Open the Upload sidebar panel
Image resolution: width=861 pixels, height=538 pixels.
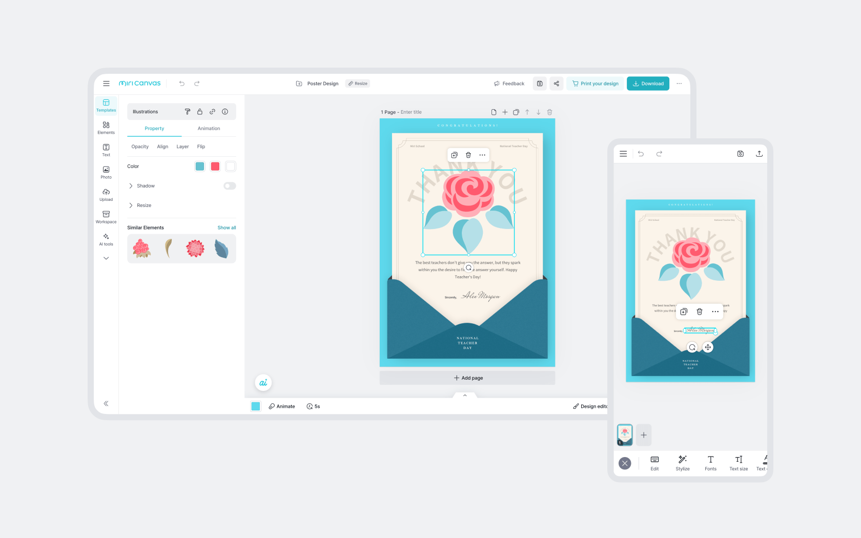click(x=106, y=195)
